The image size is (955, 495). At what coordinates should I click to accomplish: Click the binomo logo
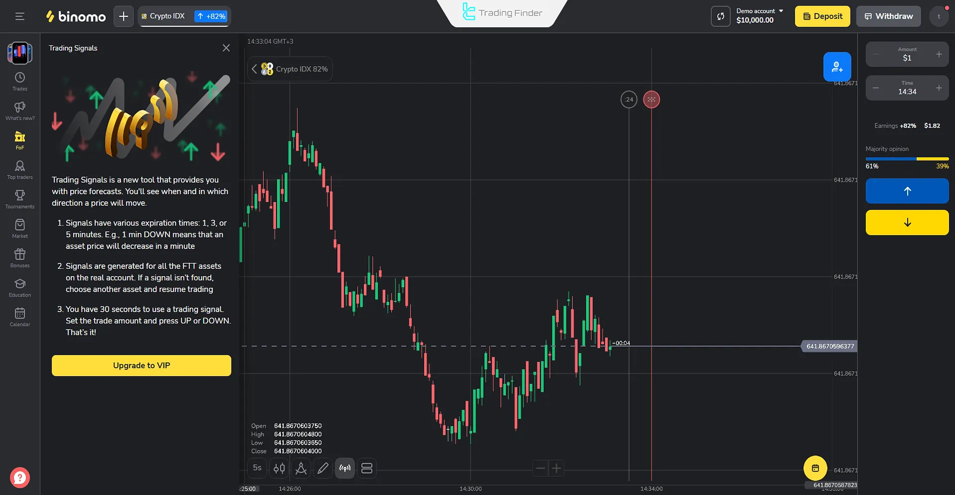[x=76, y=16]
